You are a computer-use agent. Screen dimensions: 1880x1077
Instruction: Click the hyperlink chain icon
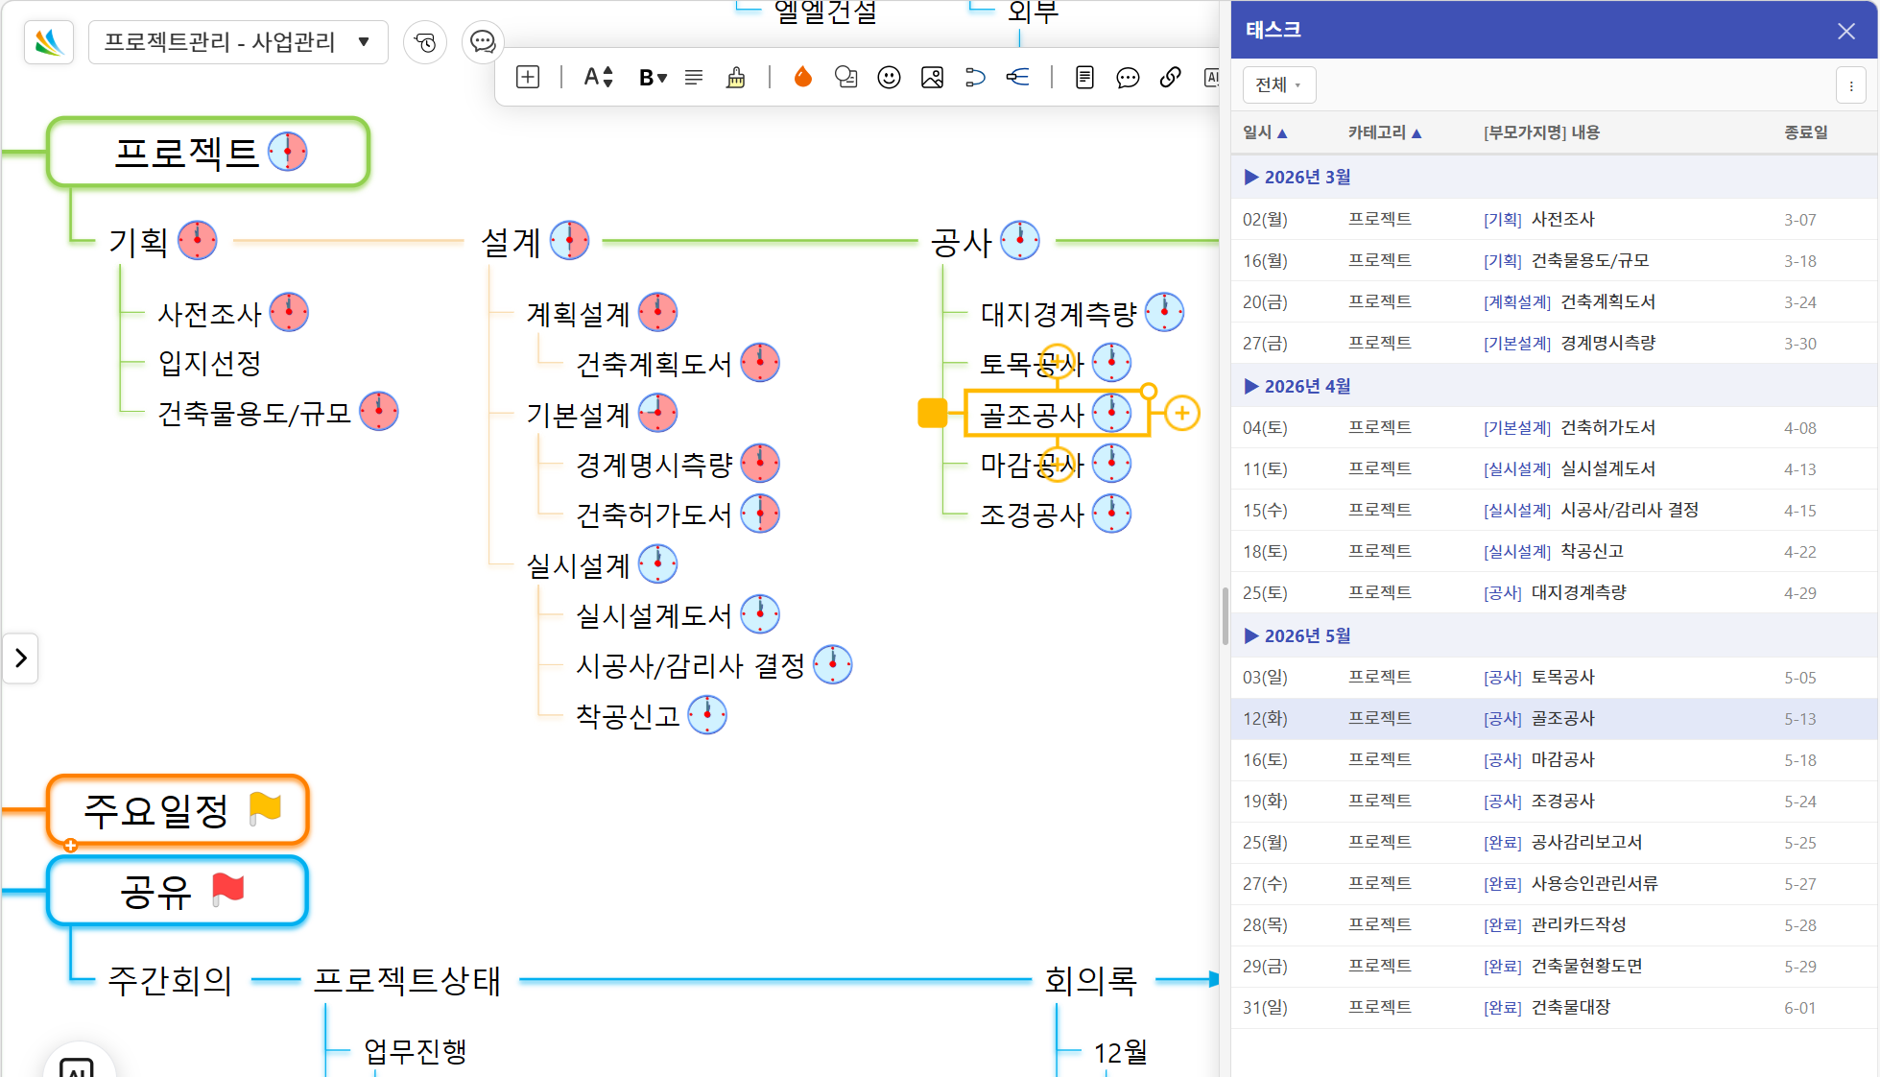[x=1170, y=78]
